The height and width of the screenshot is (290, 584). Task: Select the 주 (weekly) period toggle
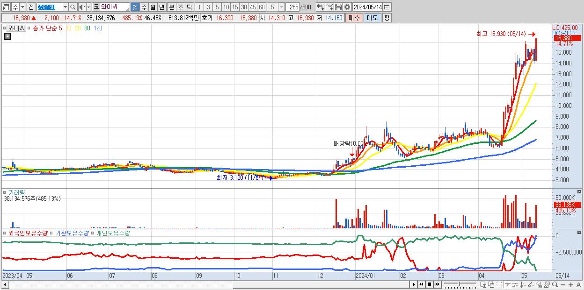click(144, 7)
